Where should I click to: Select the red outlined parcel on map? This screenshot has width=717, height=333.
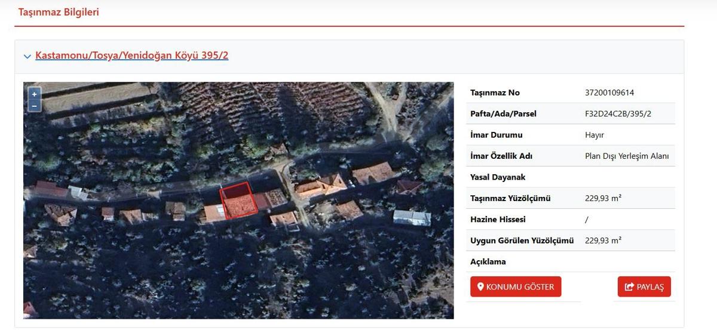point(239,201)
